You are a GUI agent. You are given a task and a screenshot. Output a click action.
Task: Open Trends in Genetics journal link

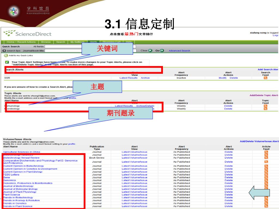[15, 203]
